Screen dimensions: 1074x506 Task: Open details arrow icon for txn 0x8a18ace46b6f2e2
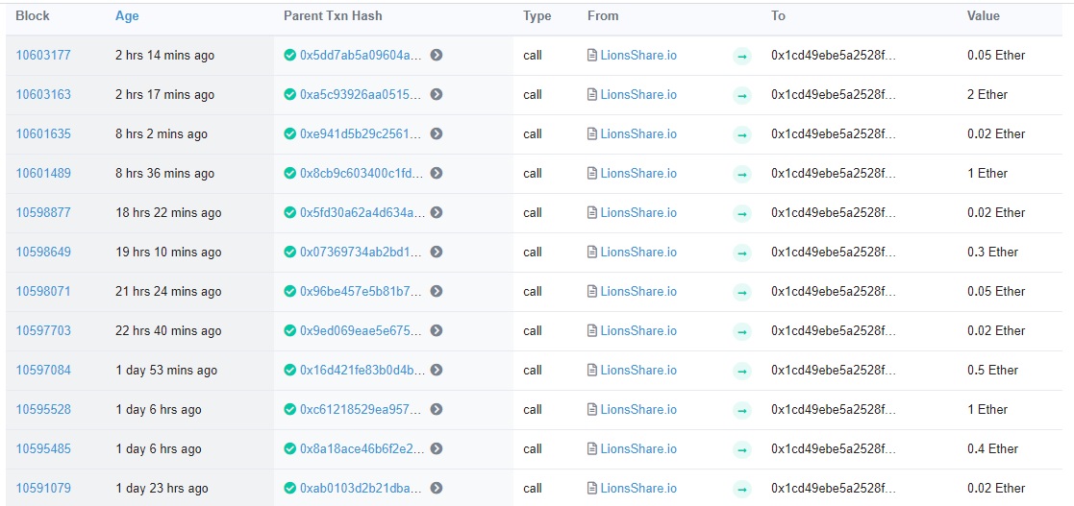tap(437, 449)
